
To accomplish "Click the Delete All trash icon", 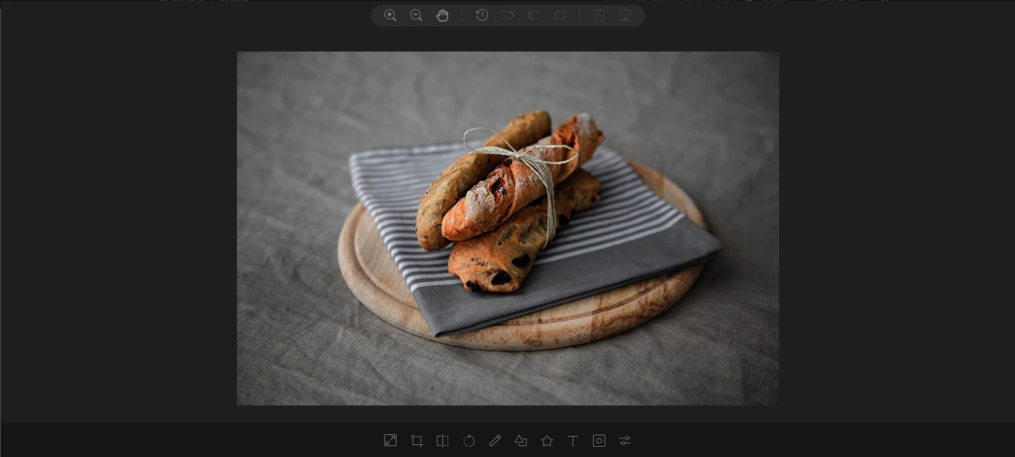I will [625, 15].
